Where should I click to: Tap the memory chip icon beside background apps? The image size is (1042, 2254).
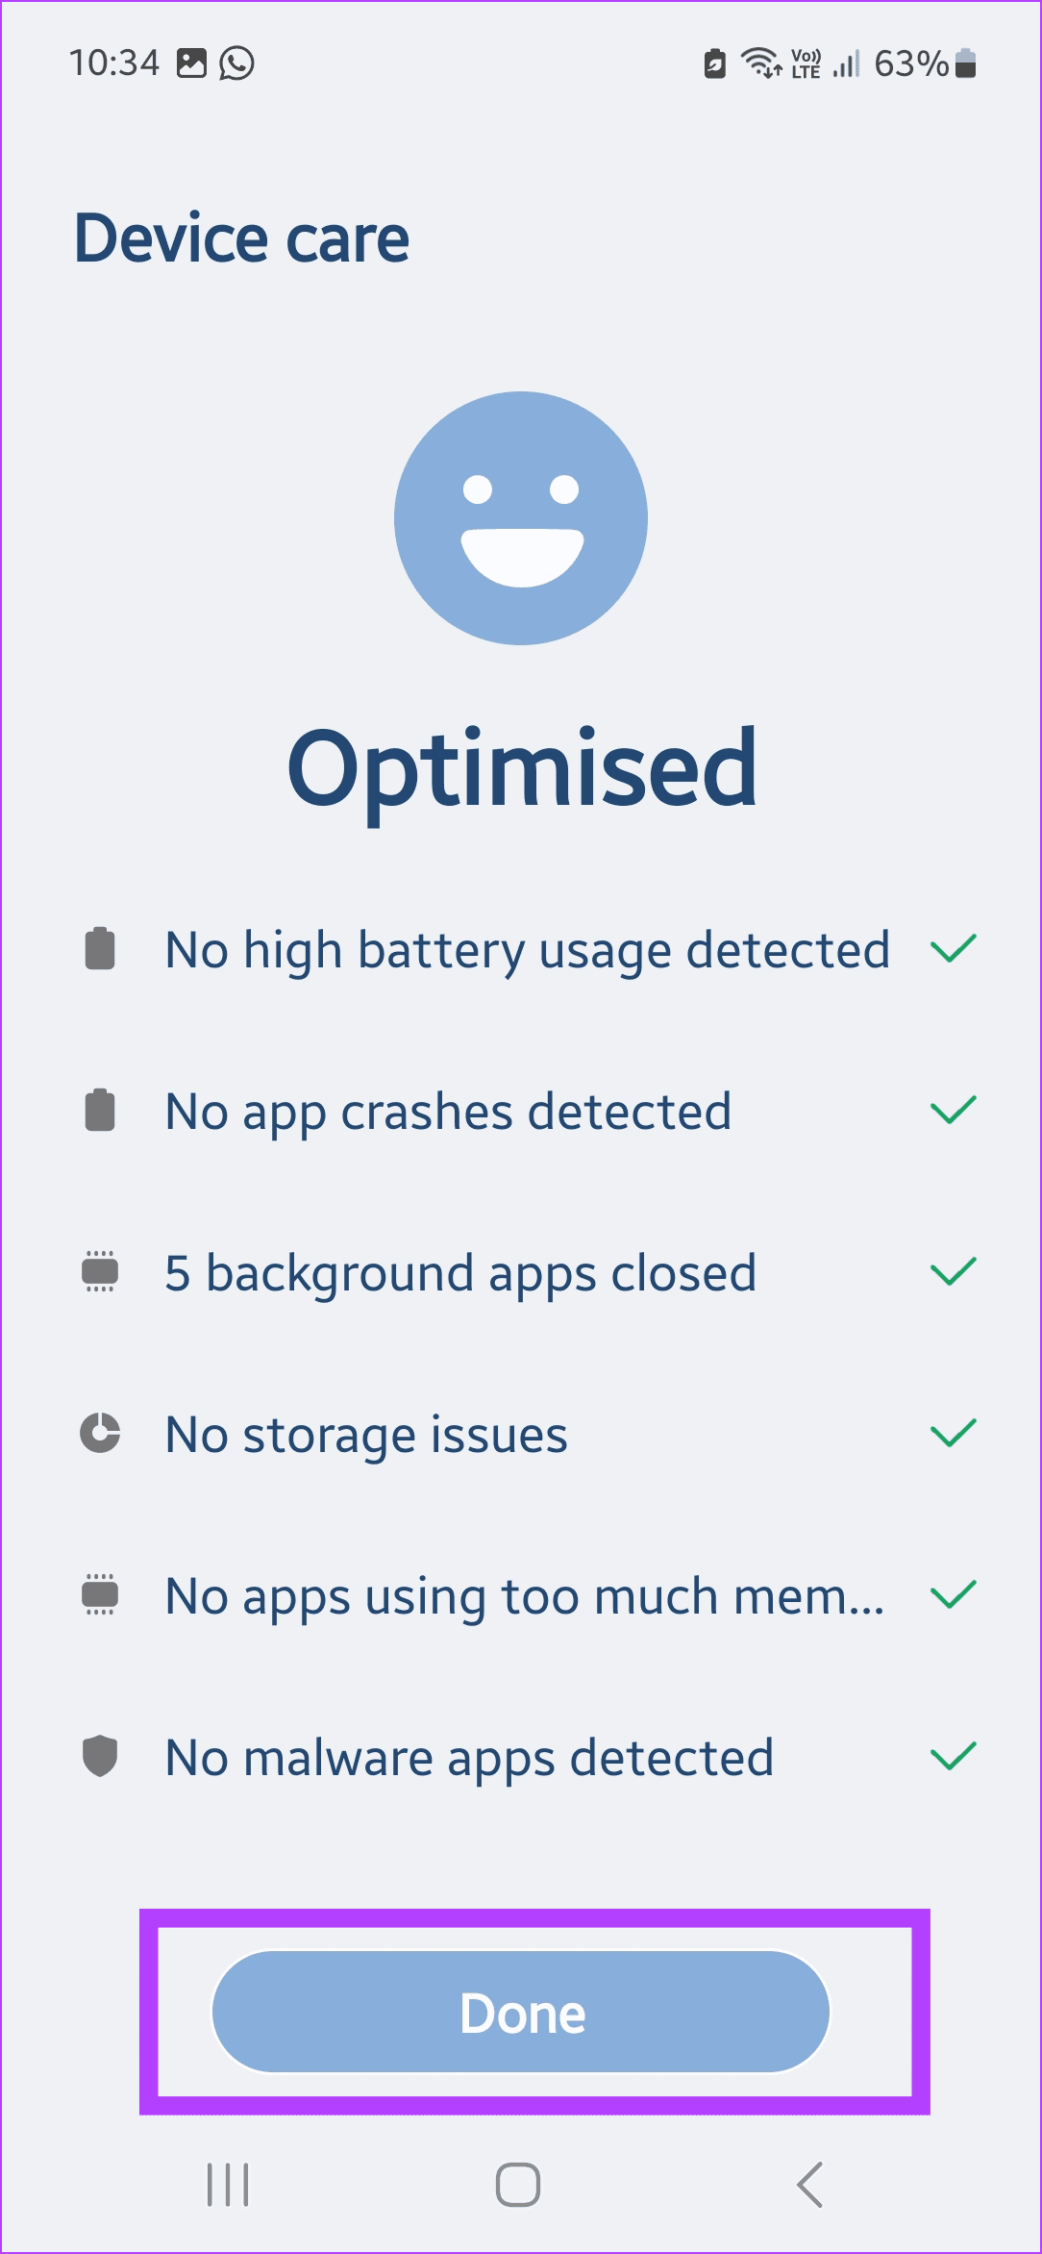[100, 1271]
